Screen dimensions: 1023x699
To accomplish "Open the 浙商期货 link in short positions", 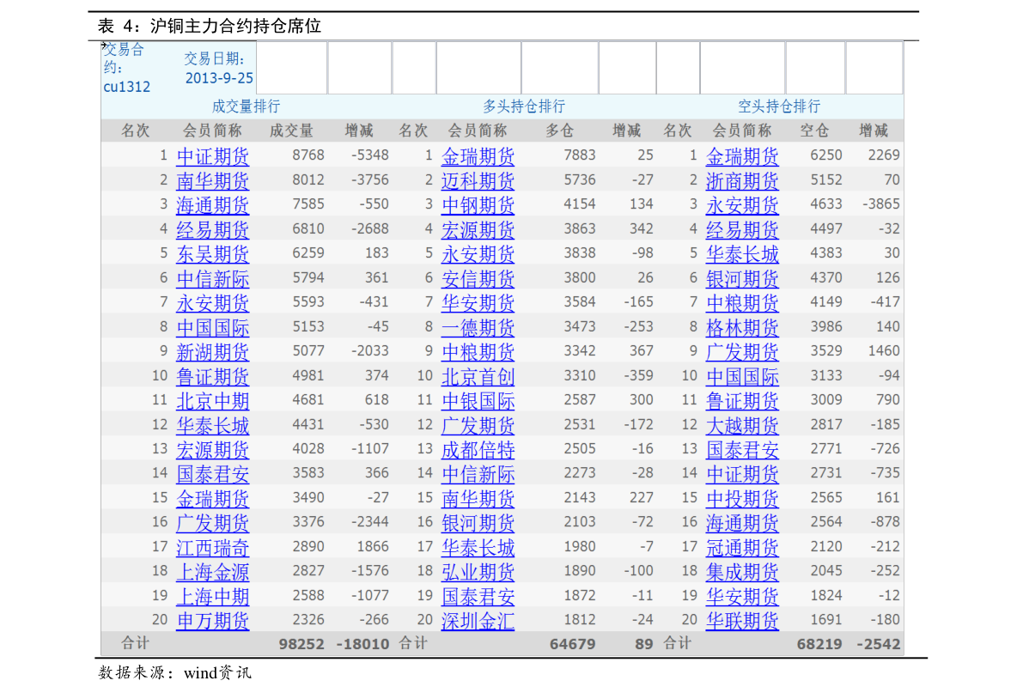I will tap(742, 181).
